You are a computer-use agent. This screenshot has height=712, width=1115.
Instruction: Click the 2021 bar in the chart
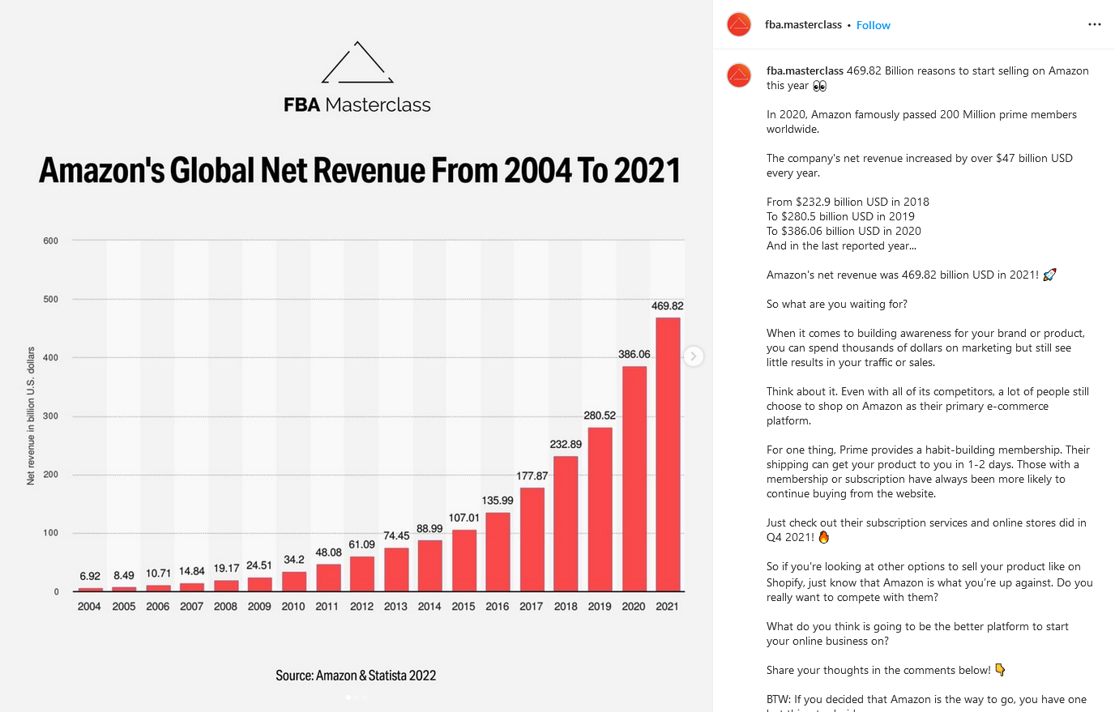pyautogui.click(x=668, y=454)
